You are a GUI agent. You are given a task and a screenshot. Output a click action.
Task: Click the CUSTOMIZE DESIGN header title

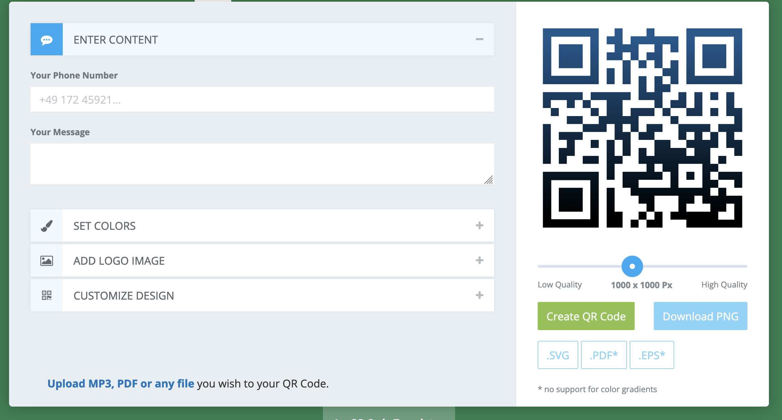coord(124,296)
